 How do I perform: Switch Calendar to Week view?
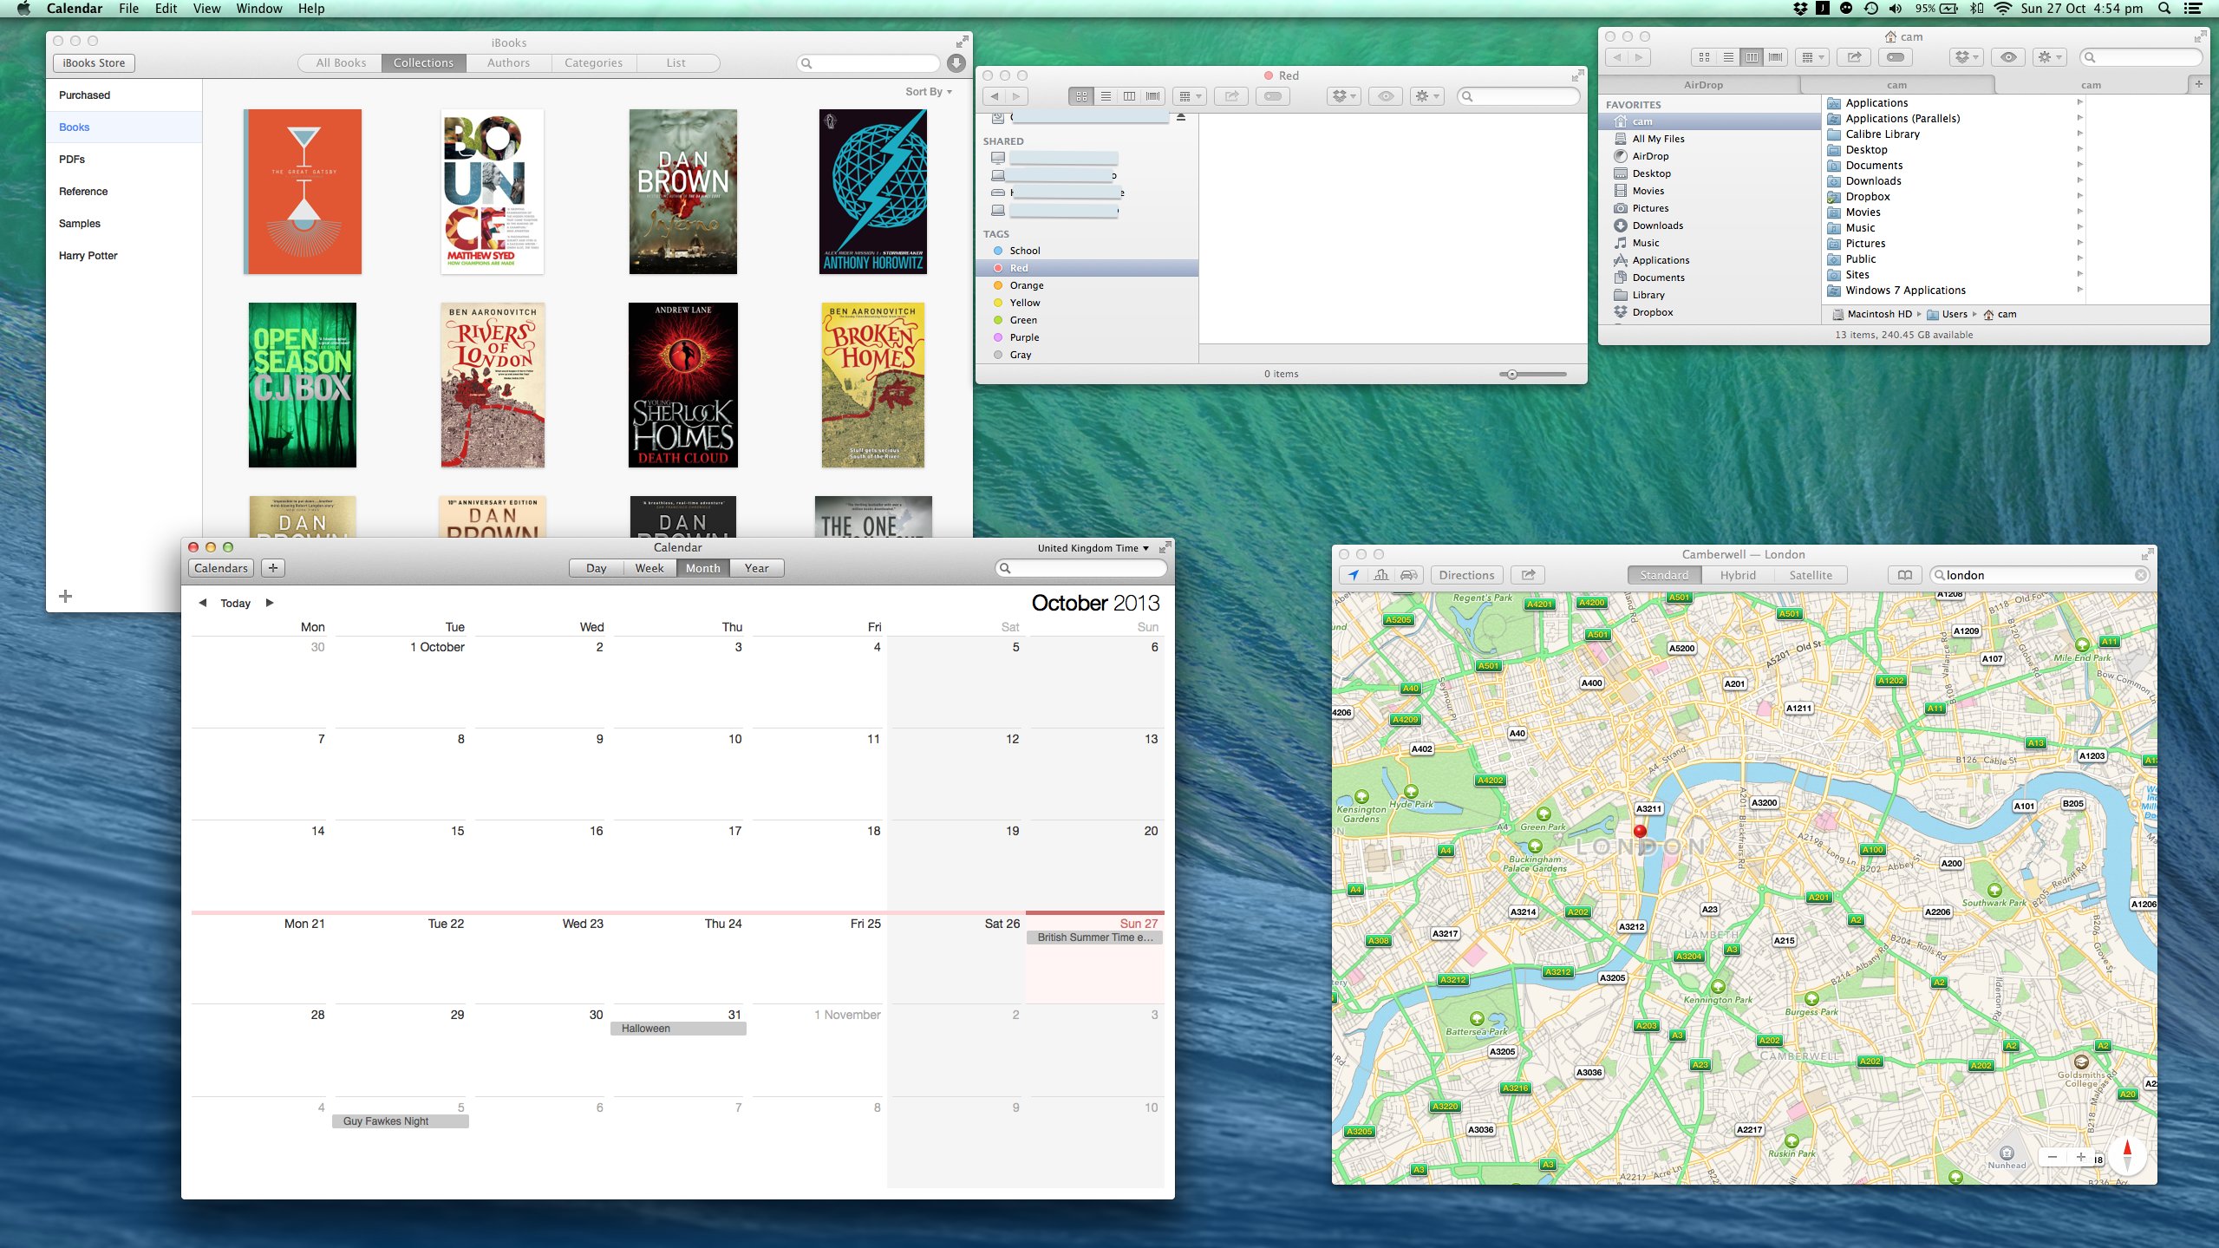[x=649, y=568]
